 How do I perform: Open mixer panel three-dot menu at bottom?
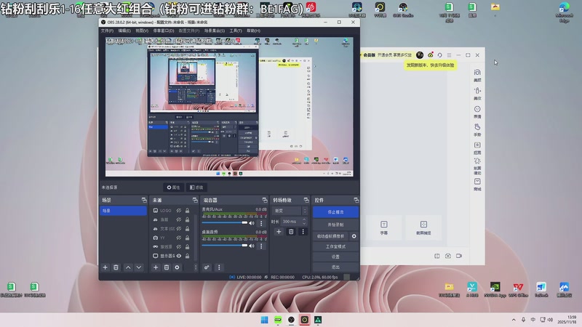pyautogui.click(x=219, y=267)
